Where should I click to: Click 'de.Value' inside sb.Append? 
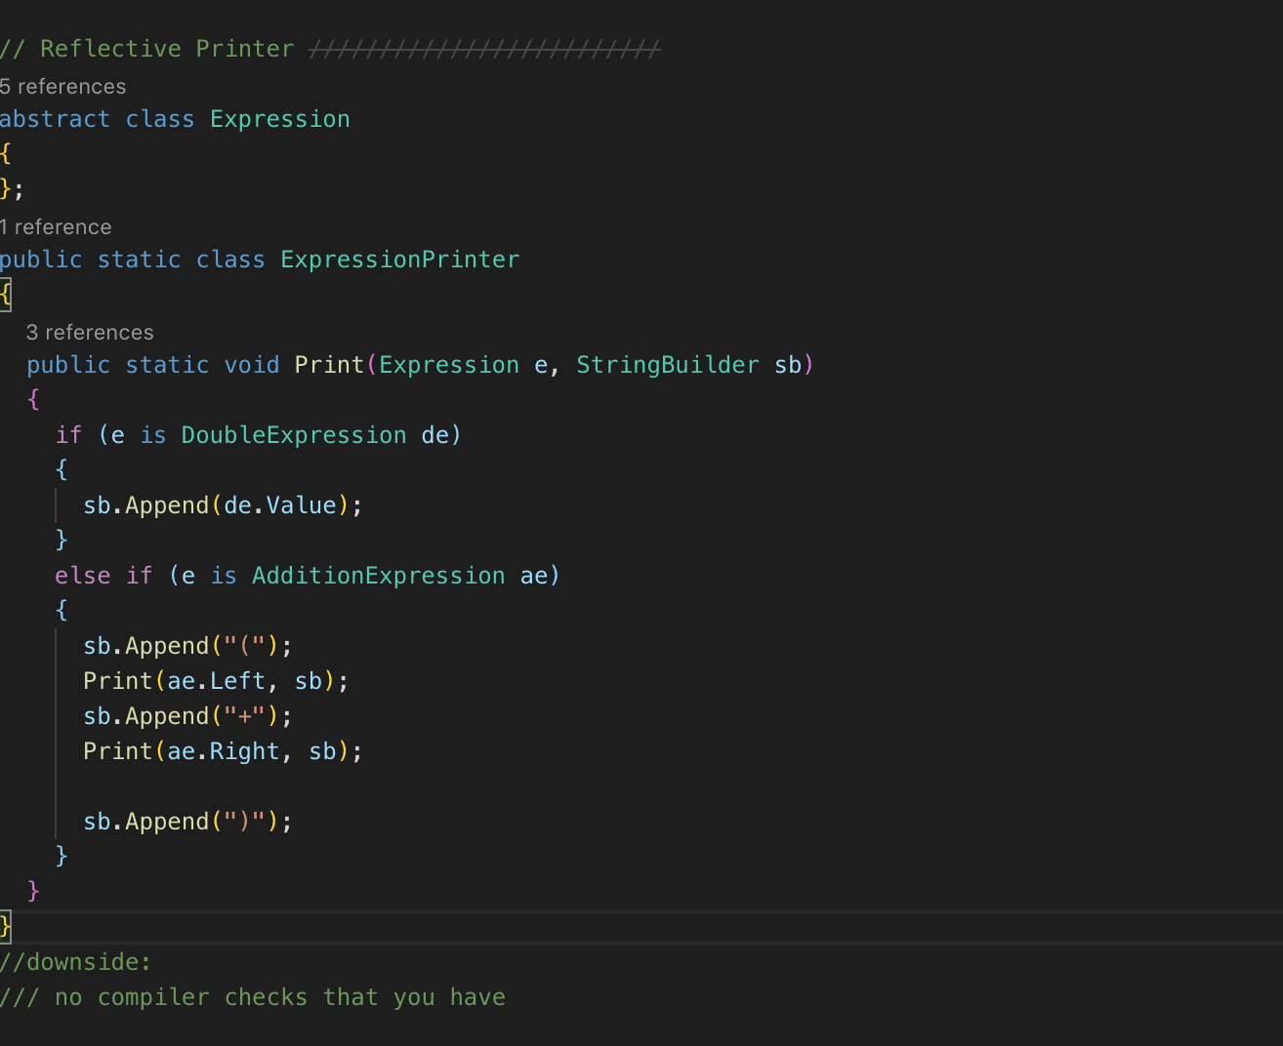coord(280,505)
